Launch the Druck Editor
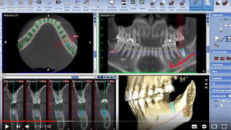 pyautogui.click(x=67, y=4)
